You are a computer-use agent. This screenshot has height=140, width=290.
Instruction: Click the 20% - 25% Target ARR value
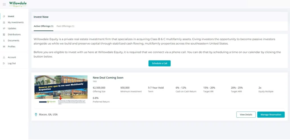pyautogui.click(x=237, y=88)
